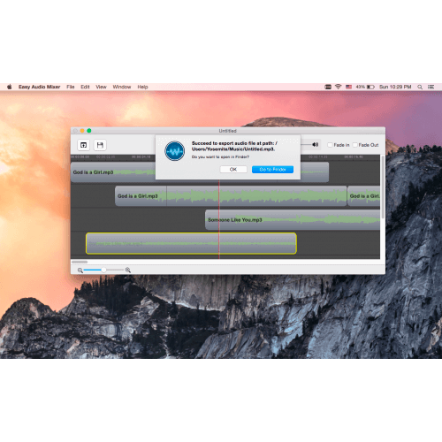
Task: Open the Window menu
Action: [122, 87]
